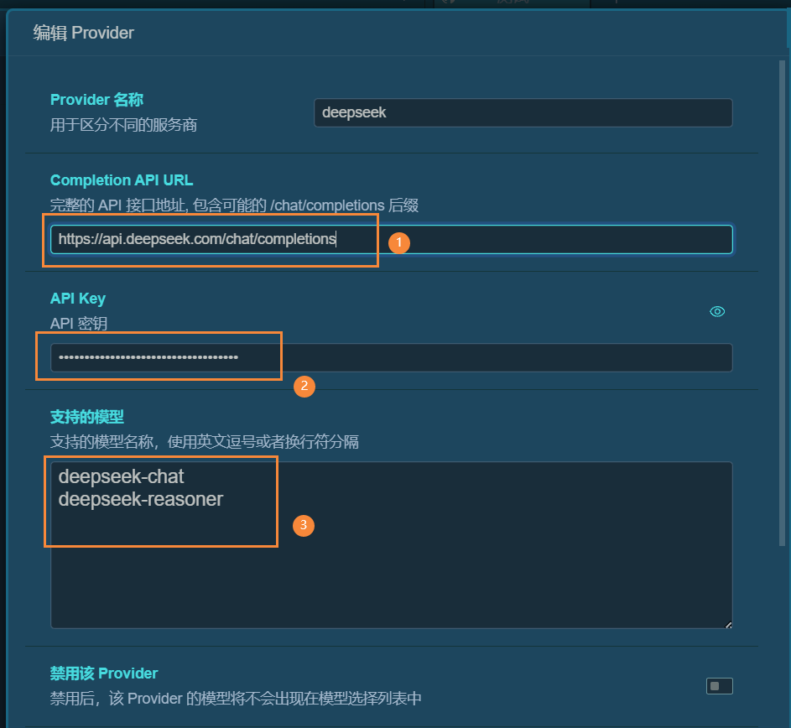Click the 支持的模型 textarea

coord(392,545)
